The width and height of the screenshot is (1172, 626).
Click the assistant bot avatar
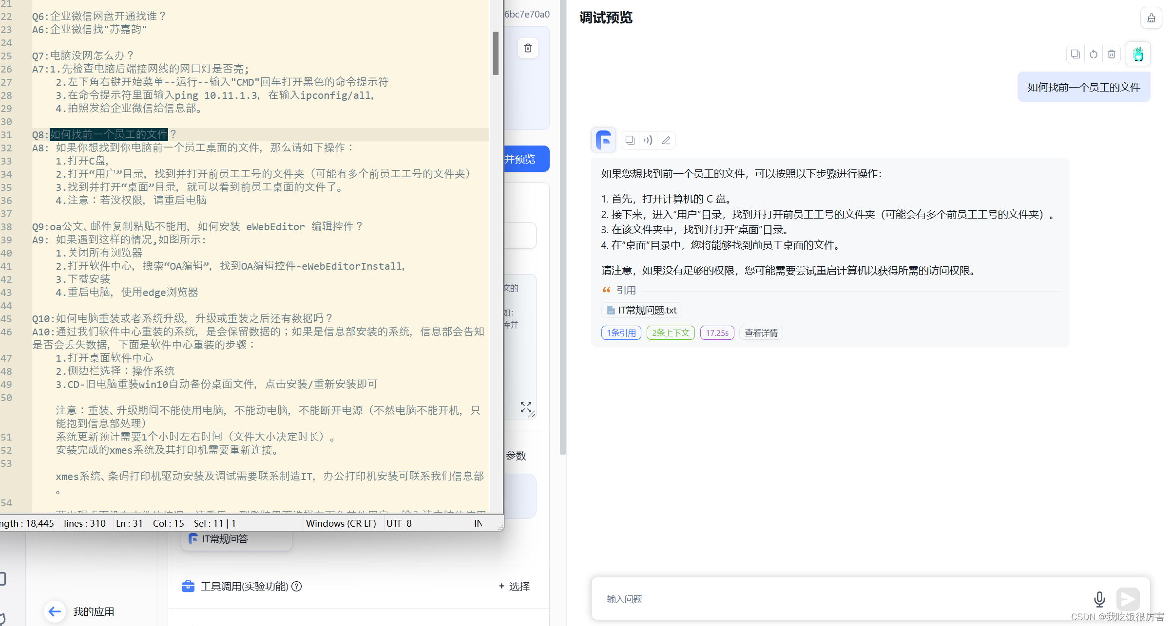(x=604, y=140)
